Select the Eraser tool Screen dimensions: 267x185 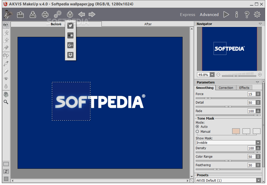(x=6, y=48)
